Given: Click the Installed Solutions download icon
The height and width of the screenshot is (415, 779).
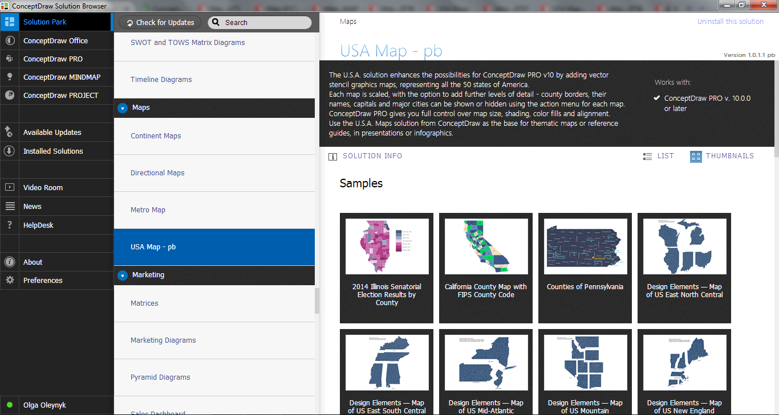Looking at the screenshot, I should pyautogui.click(x=9, y=151).
